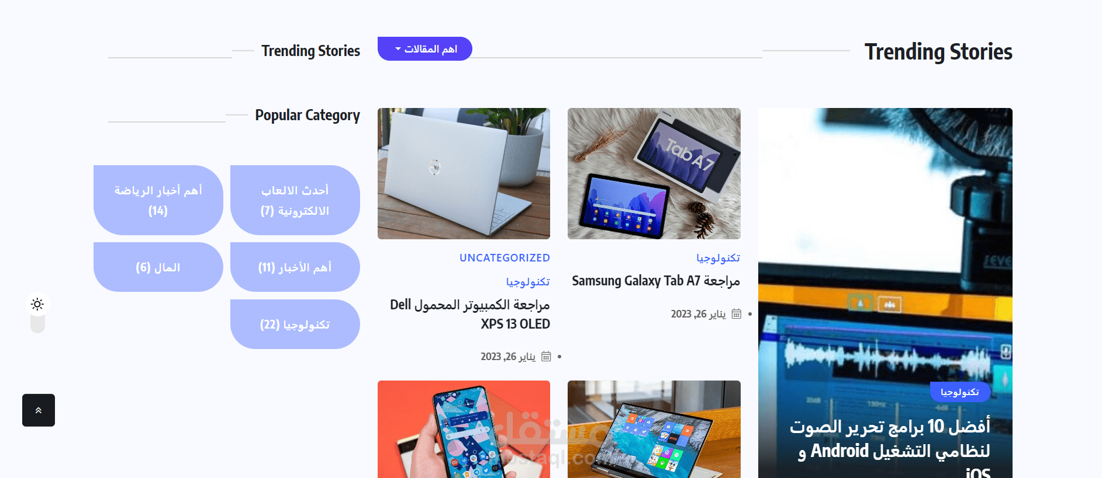Open the Dell XPS 13 OLED review title
Screen dimensions: 1102x478
click(470, 315)
